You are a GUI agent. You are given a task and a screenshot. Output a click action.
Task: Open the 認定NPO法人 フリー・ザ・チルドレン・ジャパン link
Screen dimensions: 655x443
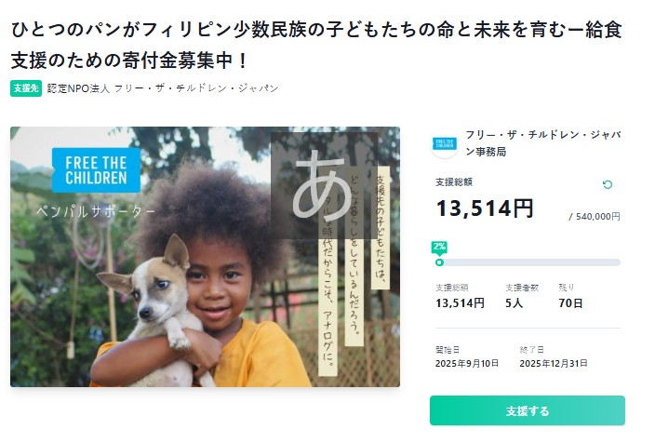(163, 88)
